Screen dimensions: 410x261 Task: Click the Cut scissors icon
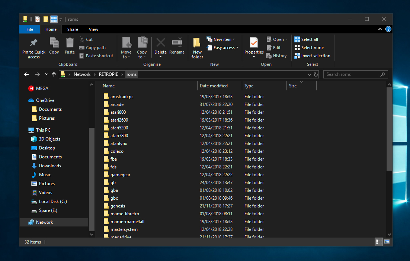coord(82,39)
